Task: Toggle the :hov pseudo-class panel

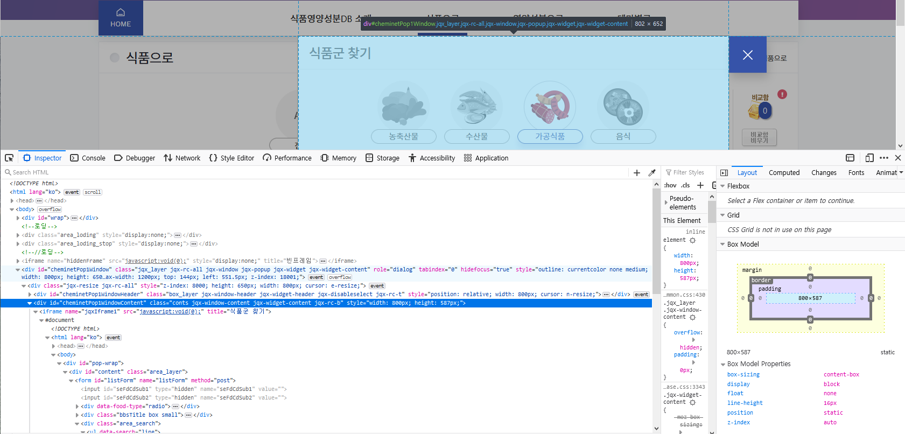Action: [x=670, y=185]
